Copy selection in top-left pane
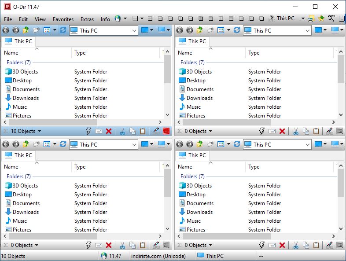The height and width of the screenshot is (261, 346). click(x=133, y=131)
